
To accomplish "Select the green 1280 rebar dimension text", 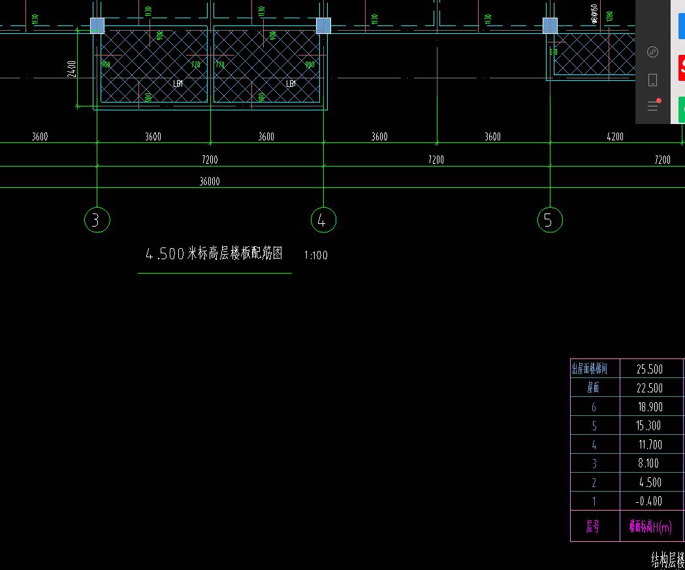I will click(610, 16).
